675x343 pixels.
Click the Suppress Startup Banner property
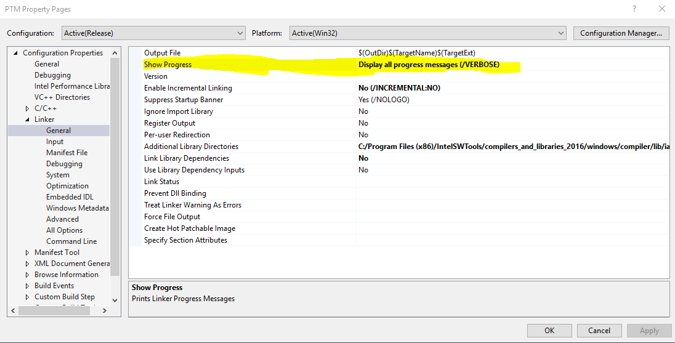(184, 99)
